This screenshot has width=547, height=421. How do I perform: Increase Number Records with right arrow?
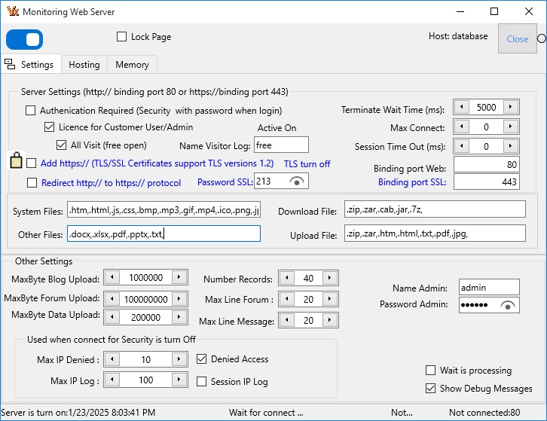pyautogui.click(x=329, y=279)
